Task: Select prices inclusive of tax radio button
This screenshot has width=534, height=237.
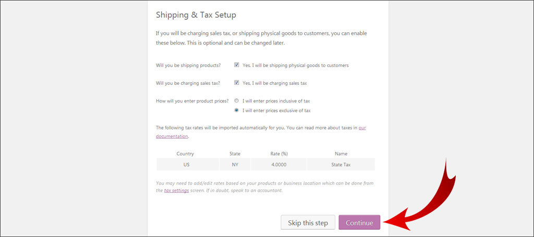Action: [x=237, y=101]
